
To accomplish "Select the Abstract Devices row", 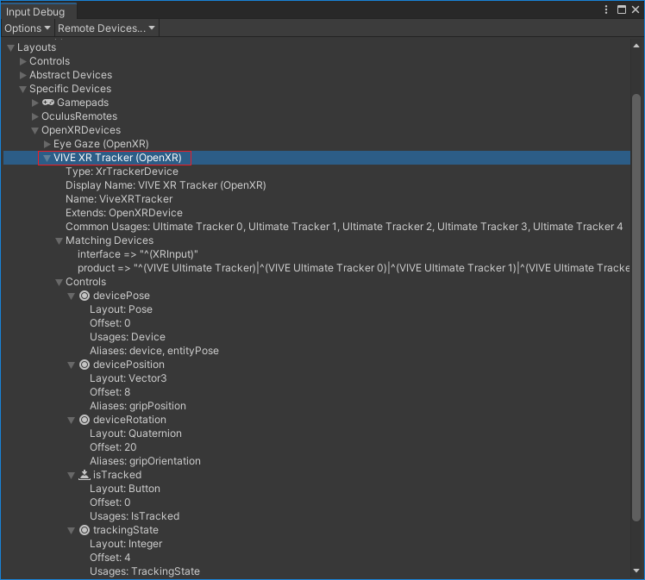I will pos(316,75).
